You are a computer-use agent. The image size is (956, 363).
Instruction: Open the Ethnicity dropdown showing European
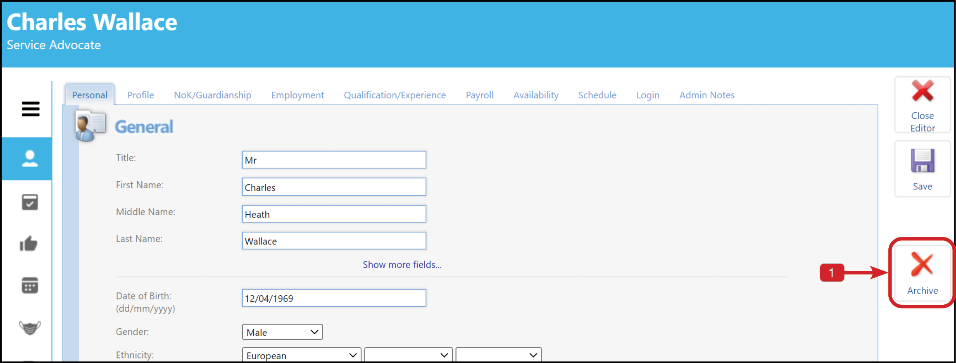(302, 355)
